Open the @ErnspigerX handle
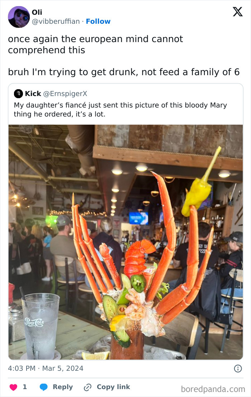The height and width of the screenshot is (397, 251). pyautogui.click(x=65, y=94)
